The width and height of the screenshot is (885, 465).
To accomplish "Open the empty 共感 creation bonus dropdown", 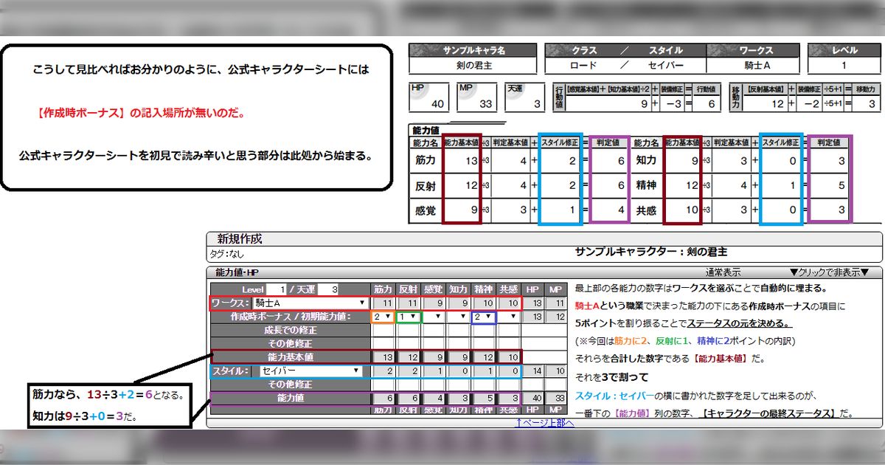I will [x=510, y=317].
